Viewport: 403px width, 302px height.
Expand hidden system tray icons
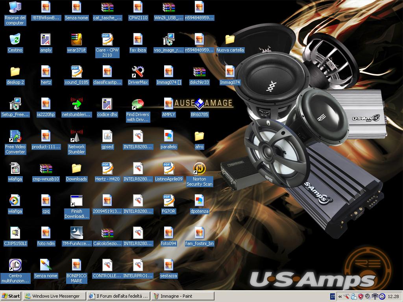coord(340,296)
